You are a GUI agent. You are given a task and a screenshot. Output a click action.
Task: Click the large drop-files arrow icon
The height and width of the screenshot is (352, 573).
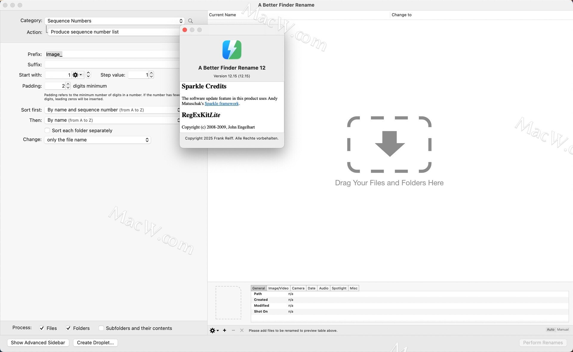click(x=389, y=144)
